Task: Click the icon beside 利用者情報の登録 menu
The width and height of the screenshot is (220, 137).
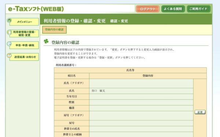Action: point(9,32)
